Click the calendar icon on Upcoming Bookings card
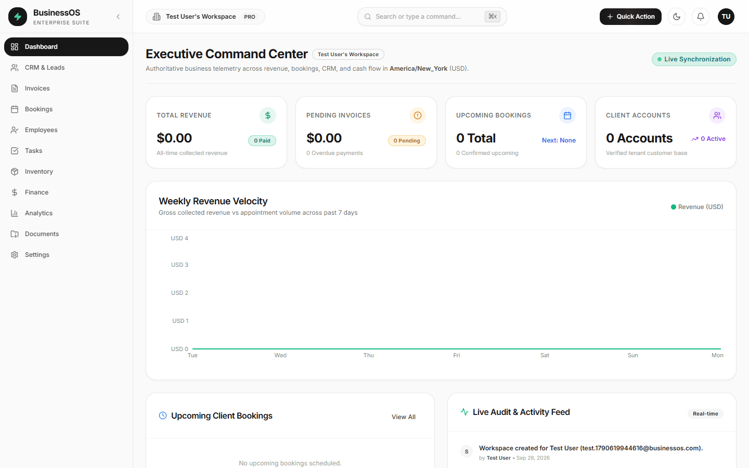 (567, 115)
